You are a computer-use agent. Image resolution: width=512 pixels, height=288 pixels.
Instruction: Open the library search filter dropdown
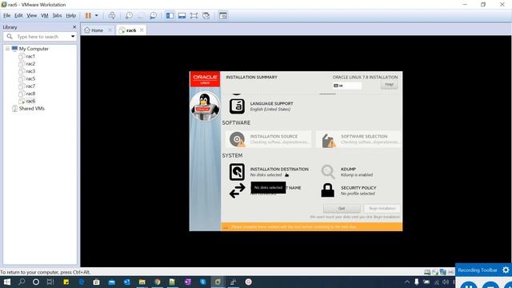pyautogui.click(x=73, y=37)
